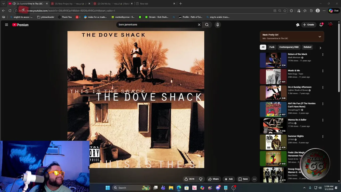Screen dimensions: 341x192
Task: Clear the search box with the X
Action: click(199, 25)
